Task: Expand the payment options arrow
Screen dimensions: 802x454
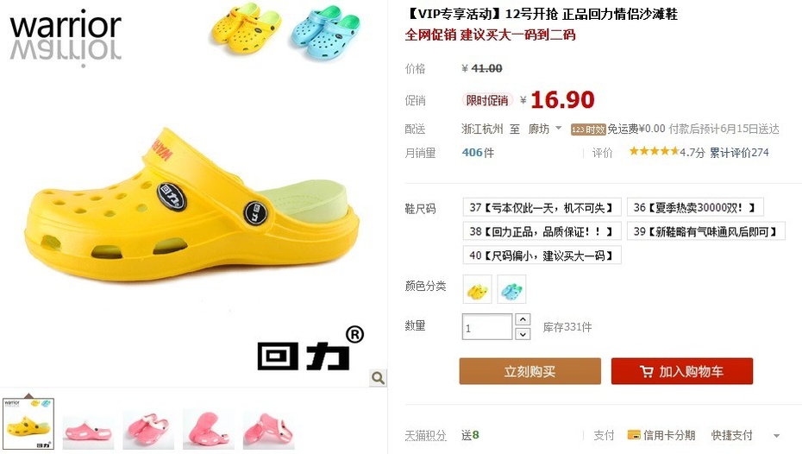Action: (776, 436)
